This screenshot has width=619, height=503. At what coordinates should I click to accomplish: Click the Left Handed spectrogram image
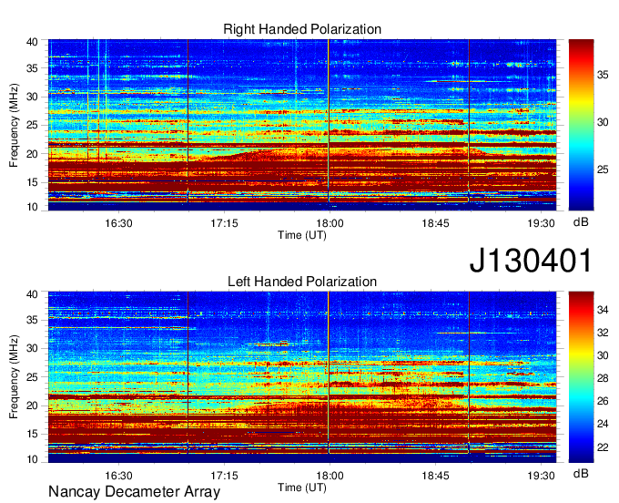click(302, 377)
